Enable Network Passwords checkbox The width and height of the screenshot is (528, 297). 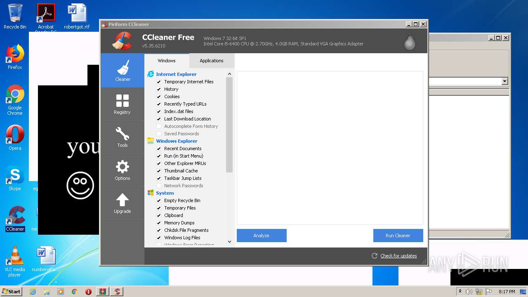[x=159, y=186]
